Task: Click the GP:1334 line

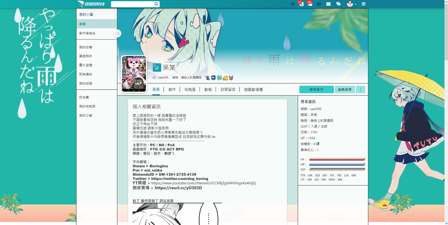Action: pos(308,138)
